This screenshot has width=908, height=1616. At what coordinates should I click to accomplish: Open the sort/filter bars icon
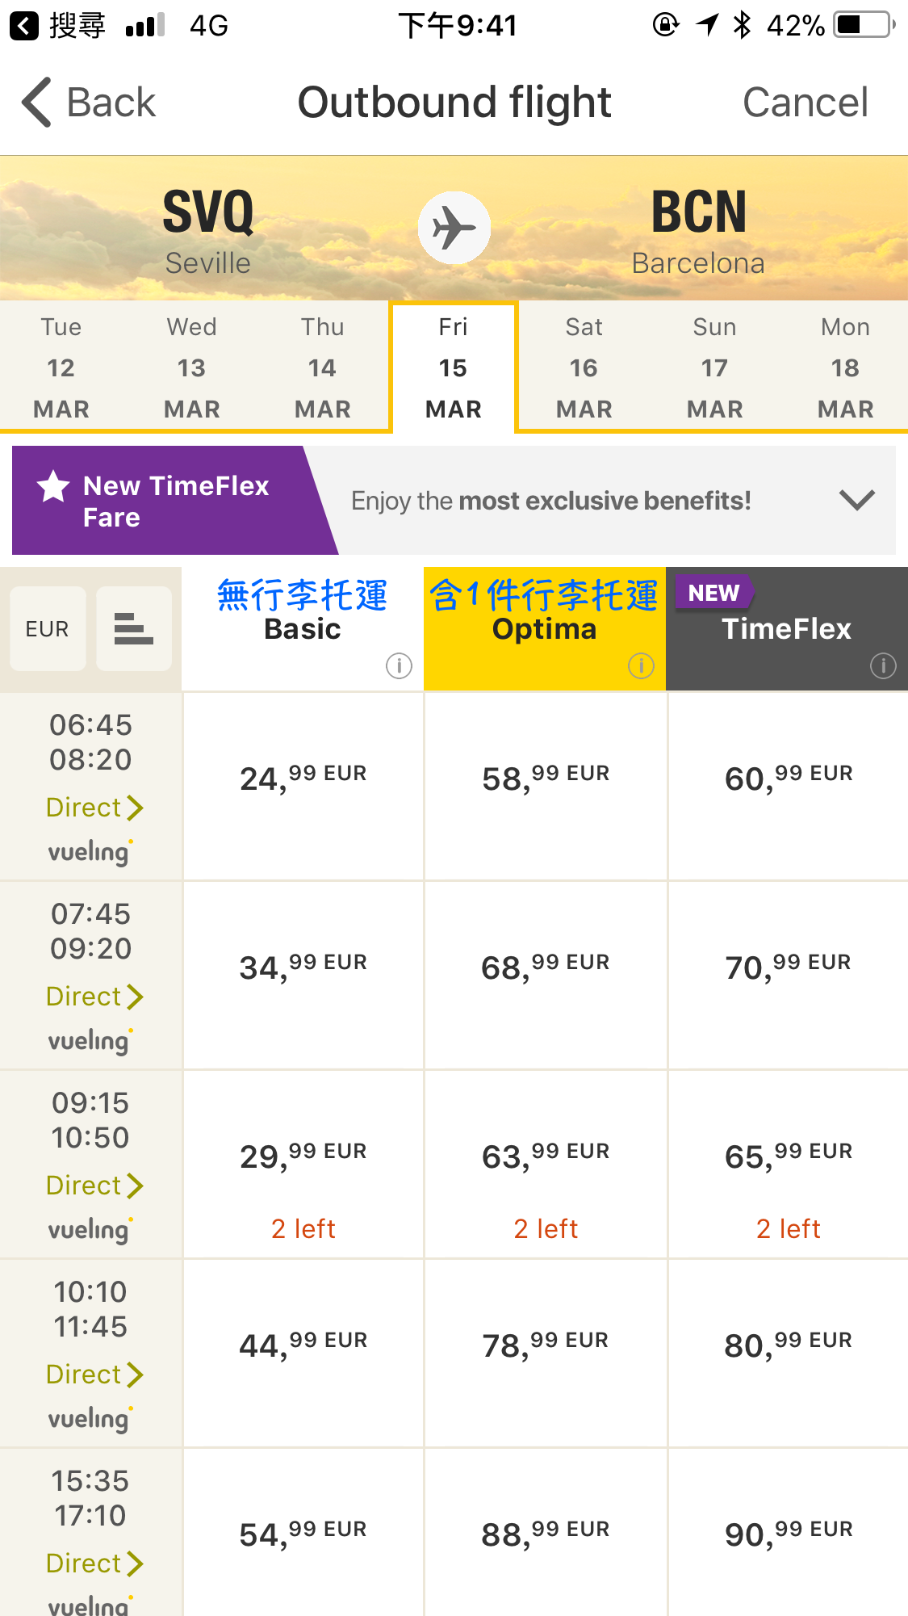tap(133, 628)
